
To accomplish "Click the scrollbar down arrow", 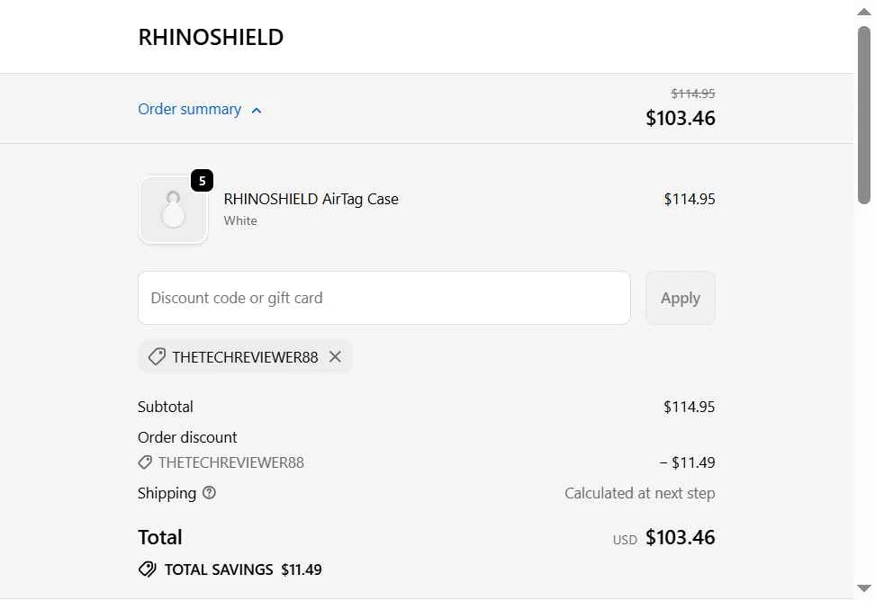I will click(x=864, y=589).
